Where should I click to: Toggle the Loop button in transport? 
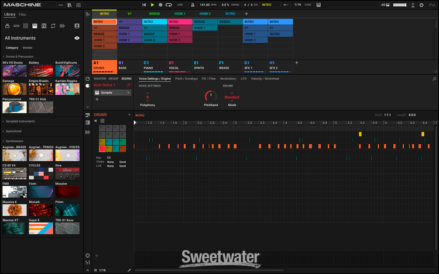[x=169, y=5]
